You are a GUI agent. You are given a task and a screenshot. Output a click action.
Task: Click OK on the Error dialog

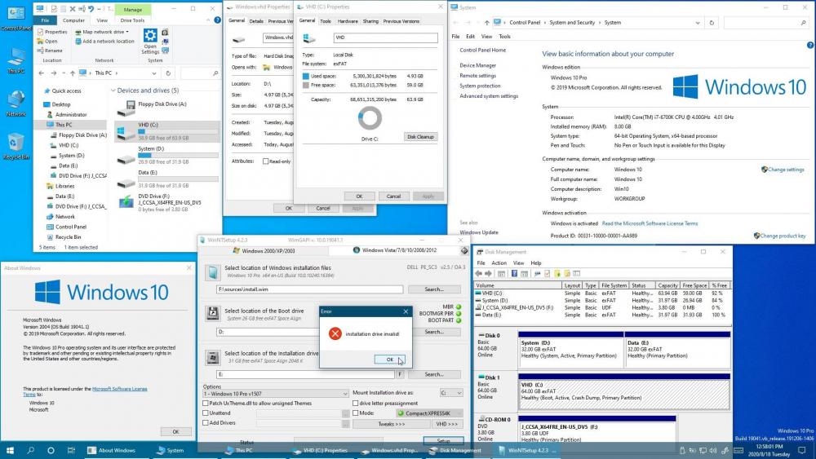click(389, 360)
